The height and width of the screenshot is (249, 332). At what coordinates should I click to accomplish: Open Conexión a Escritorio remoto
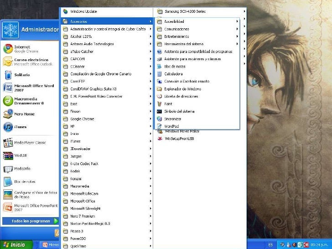[187, 81]
